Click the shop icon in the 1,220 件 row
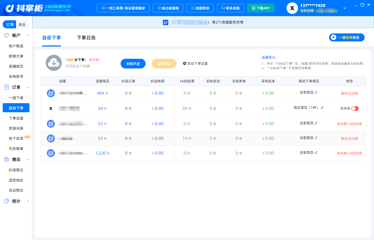Screen dimensions: 374x240 click(x=51, y=153)
